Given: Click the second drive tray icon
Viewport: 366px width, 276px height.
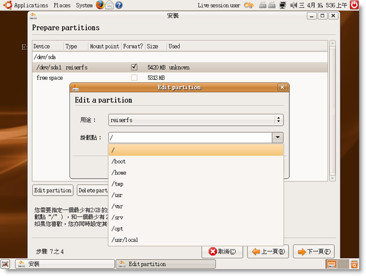Looking at the screenshot, I should tap(272, 5).
